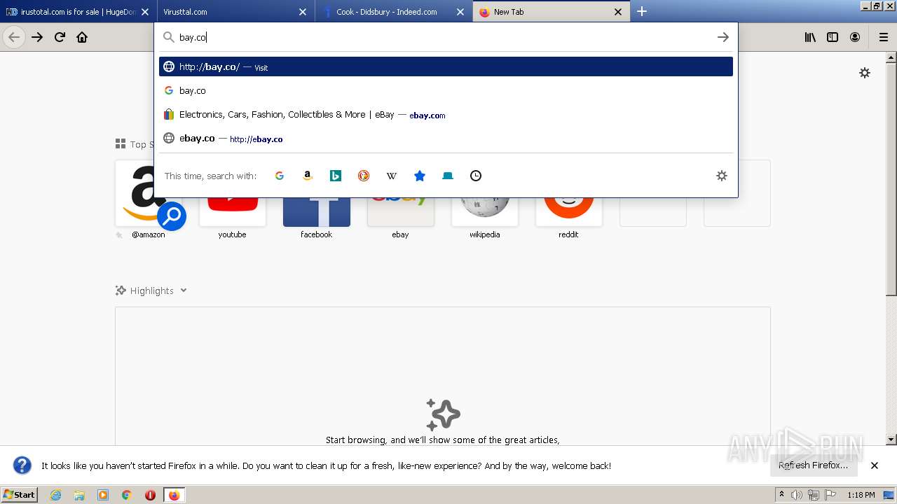This screenshot has height=504, width=897.
Task: Launch Opera from the taskbar
Action: coord(150,495)
